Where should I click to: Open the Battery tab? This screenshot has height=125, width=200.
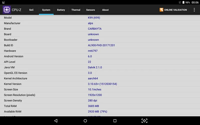[x=61, y=10]
